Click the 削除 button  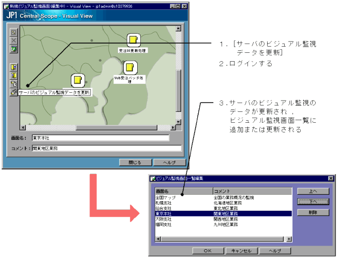[x=313, y=212]
